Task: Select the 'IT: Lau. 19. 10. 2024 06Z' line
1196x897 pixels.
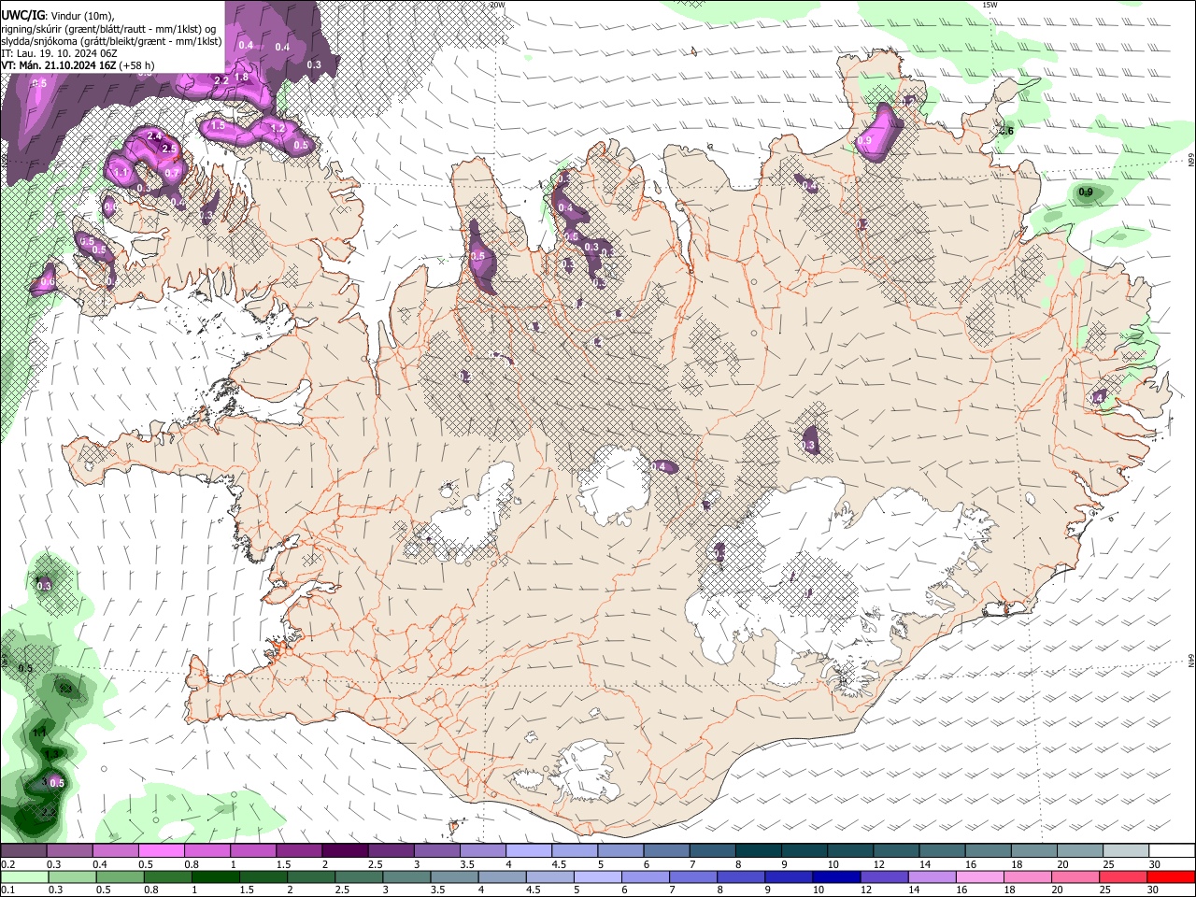Action: point(59,53)
